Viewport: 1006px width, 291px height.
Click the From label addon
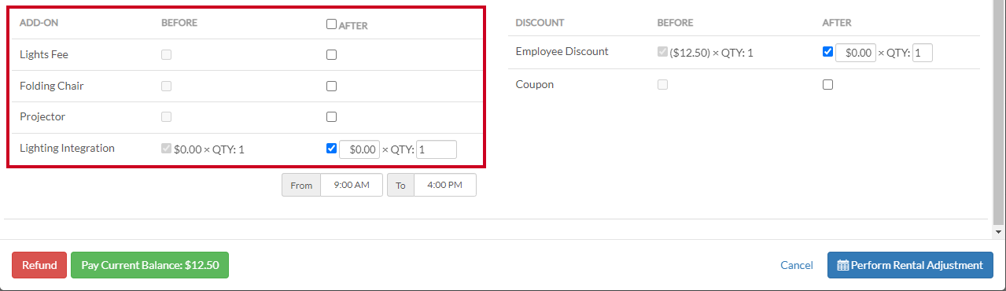[301, 185]
